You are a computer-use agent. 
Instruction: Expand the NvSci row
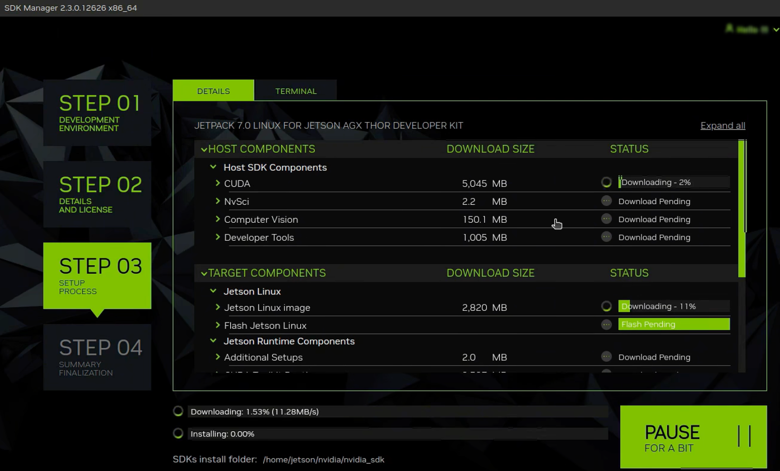(218, 201)
